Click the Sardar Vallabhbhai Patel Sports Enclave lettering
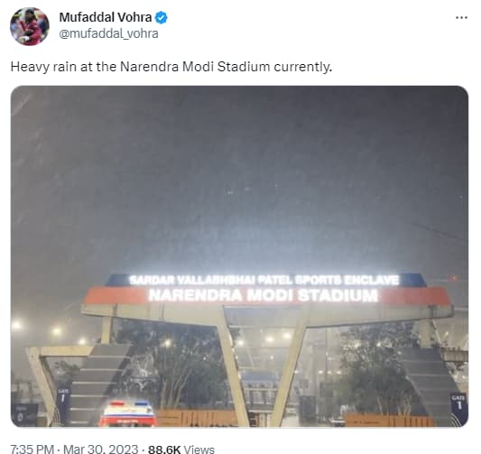This screenshot has height=454, width=481. pyautogui.click(x=264, y=280)
